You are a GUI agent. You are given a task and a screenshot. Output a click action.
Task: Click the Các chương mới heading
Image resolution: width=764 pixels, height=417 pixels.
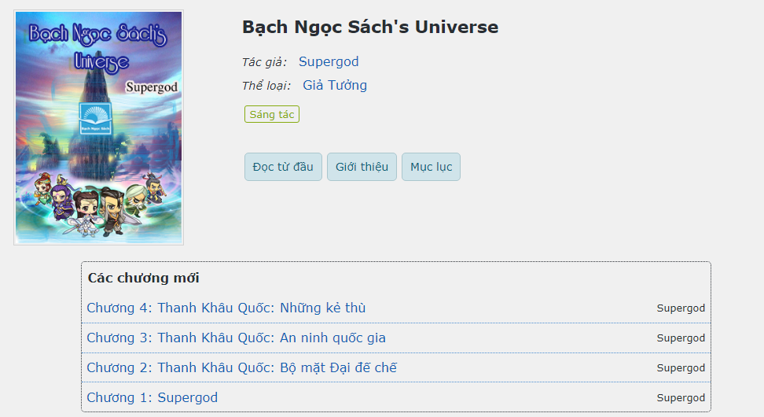pos(143,278)
